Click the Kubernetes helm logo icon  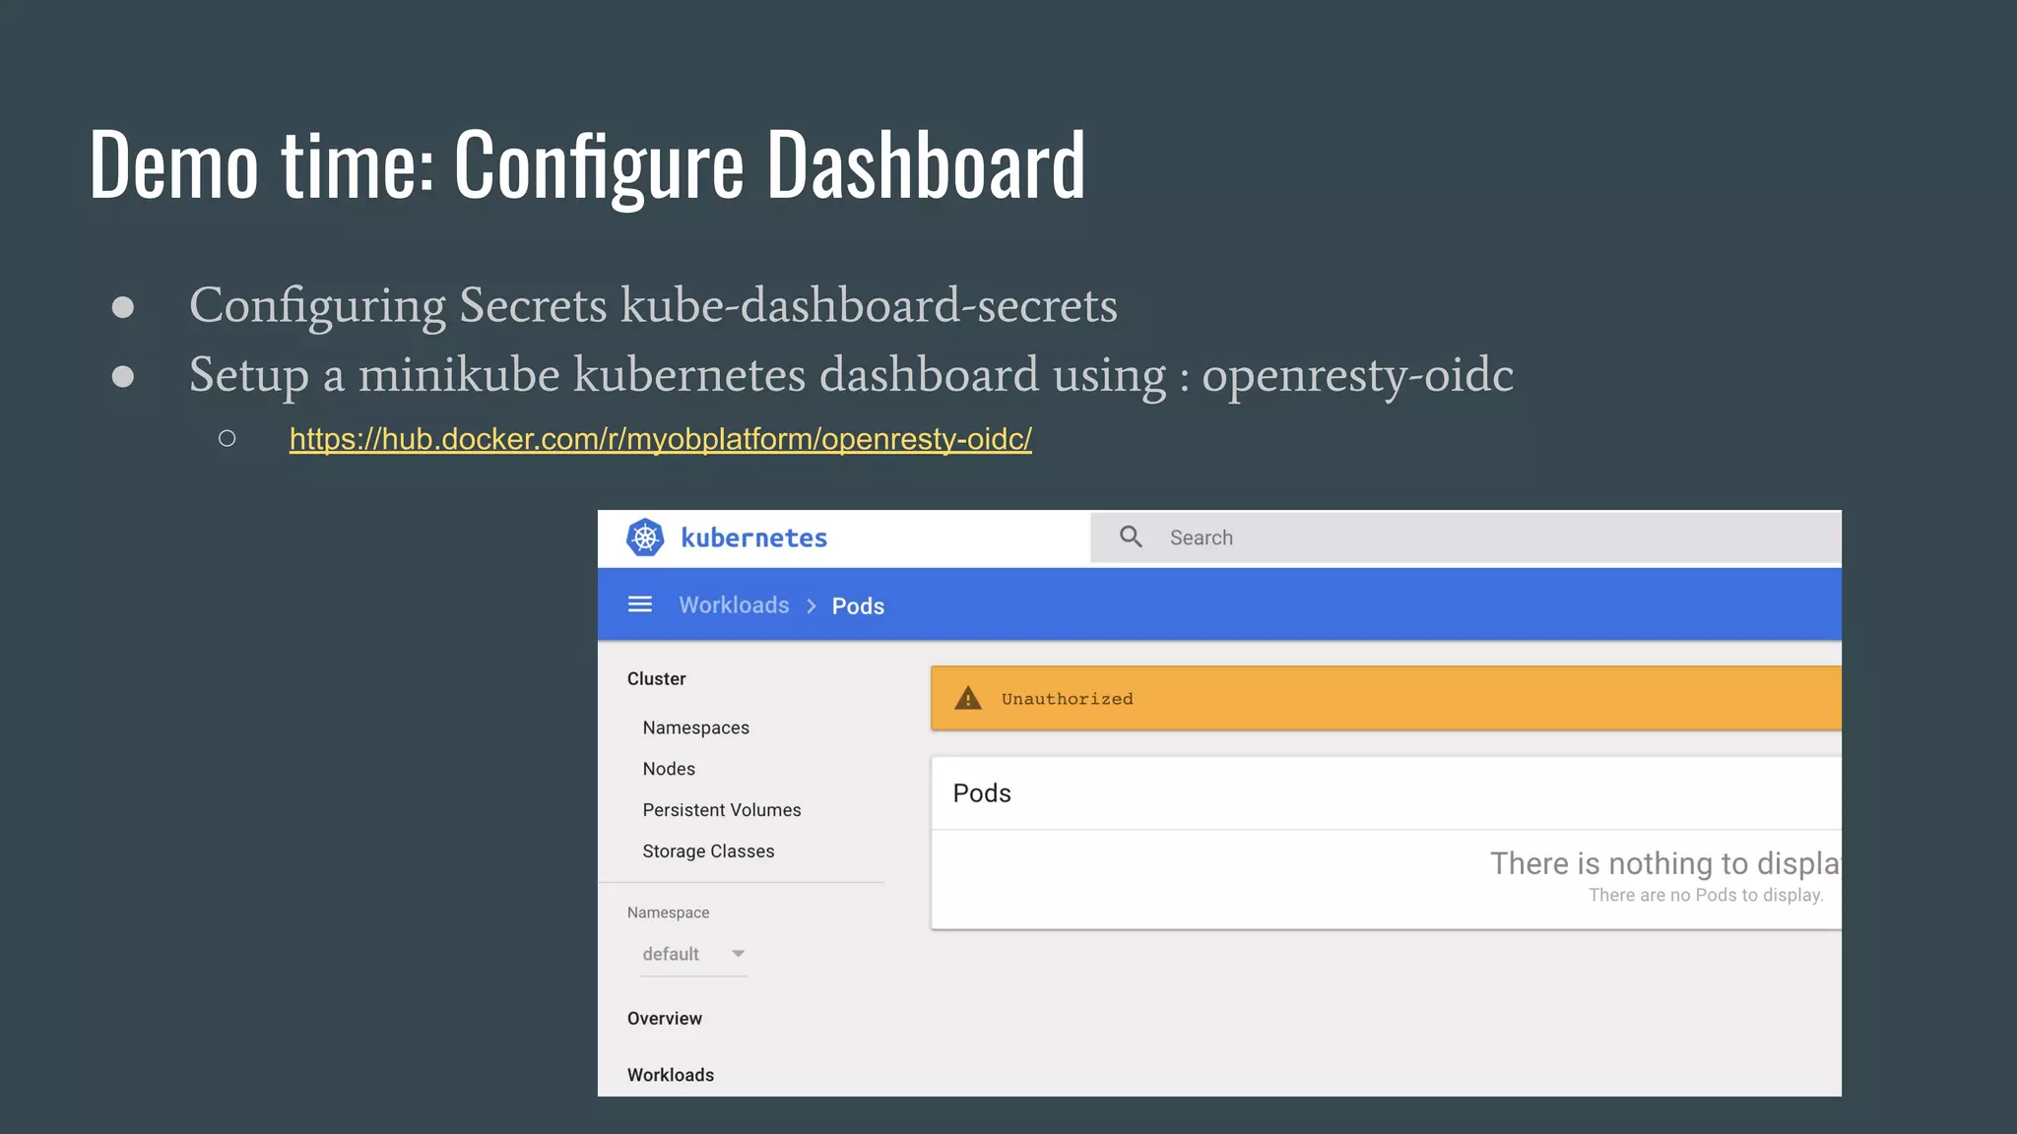click(645, 537)
